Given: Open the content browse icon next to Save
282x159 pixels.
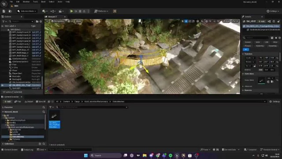Looking at the screenshot, I should [x=10, y=11].
